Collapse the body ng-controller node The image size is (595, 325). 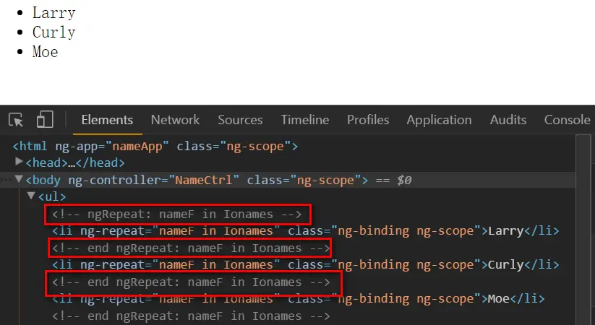pyautogui.click(x=18, y=179)
